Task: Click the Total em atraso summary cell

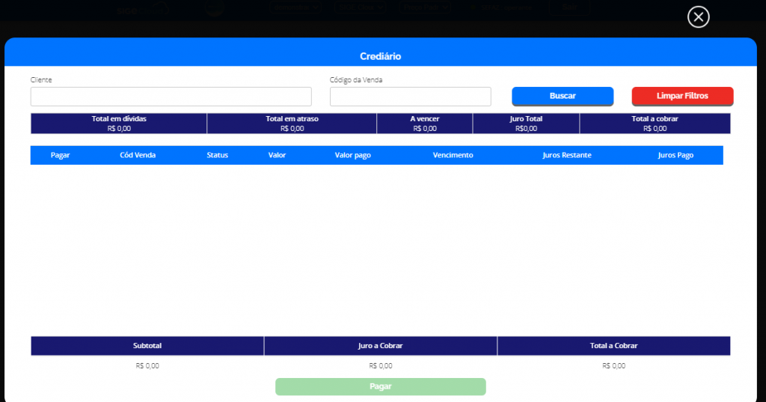Action: pos(292,124)
